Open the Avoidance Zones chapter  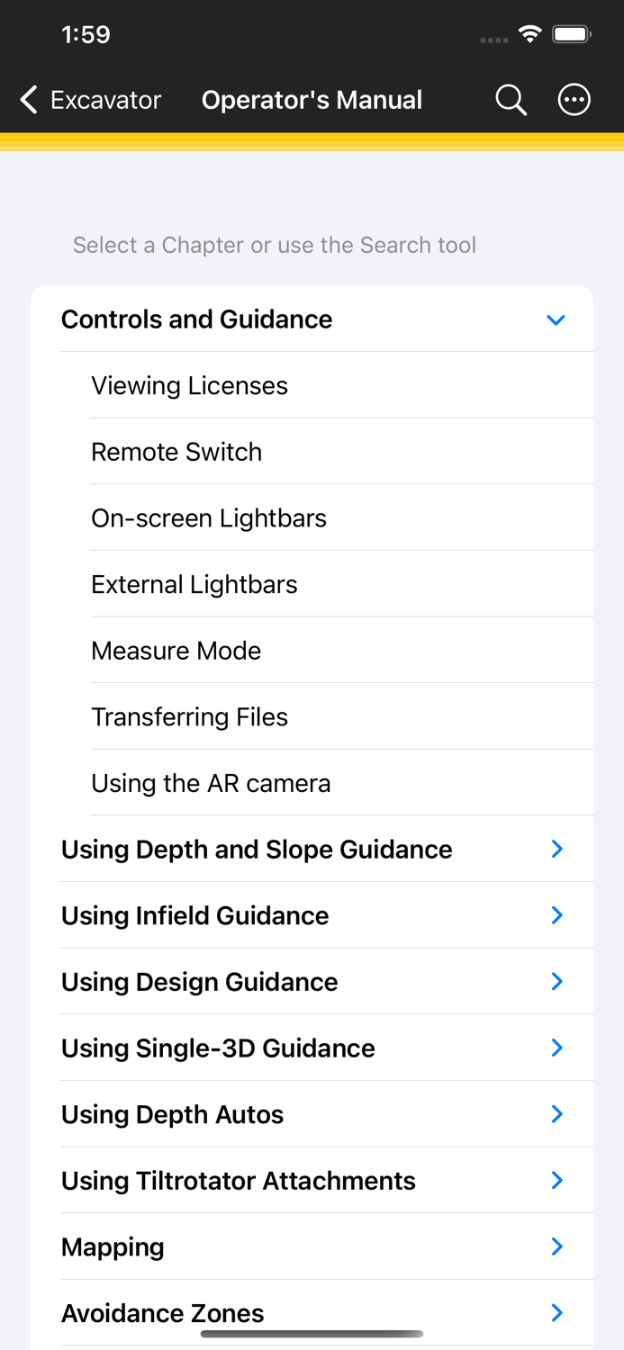click(x=312, y=1313)
